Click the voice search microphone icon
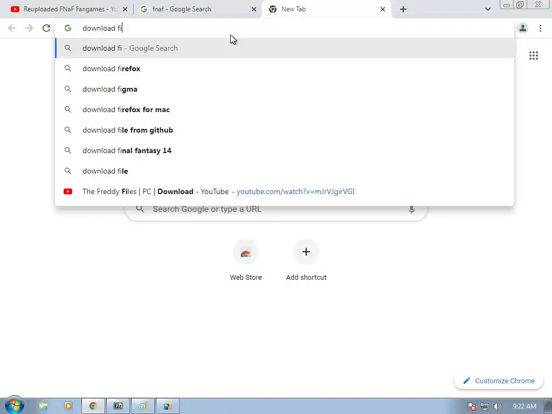Image resolution: width=552 pixels, height=414 pixels. [411, 209]
